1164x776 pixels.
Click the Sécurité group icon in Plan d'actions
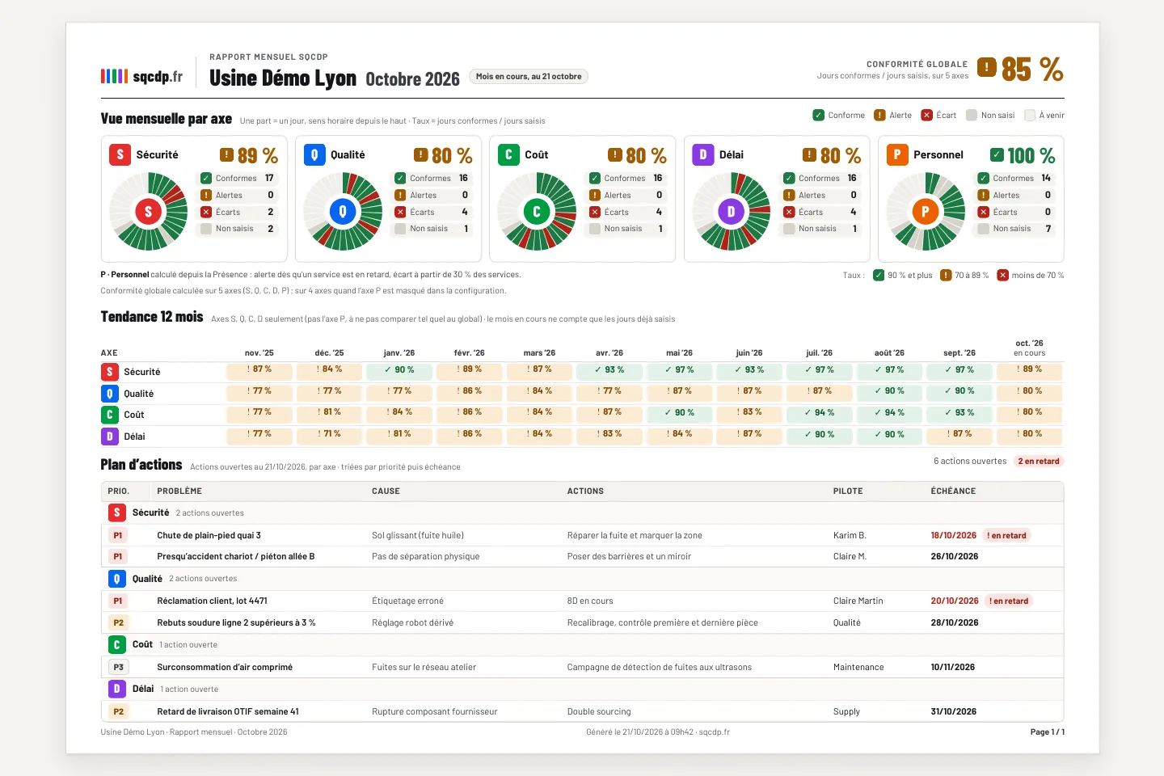click(117, 512)
